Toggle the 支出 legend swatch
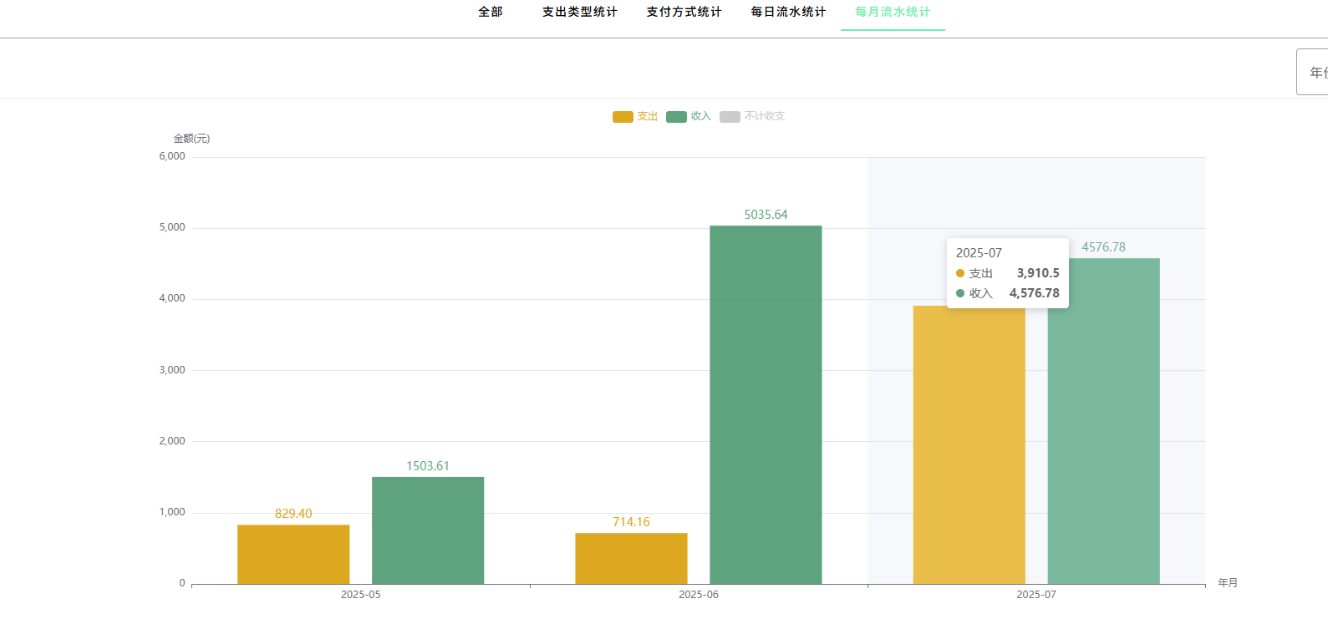The image size is (1328, 629). tap(623, 117)
